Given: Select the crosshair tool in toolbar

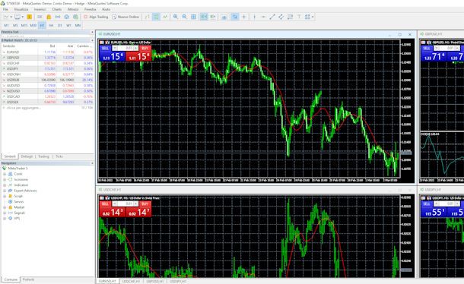Looking at the screenshot, I should tap(244, 17).
